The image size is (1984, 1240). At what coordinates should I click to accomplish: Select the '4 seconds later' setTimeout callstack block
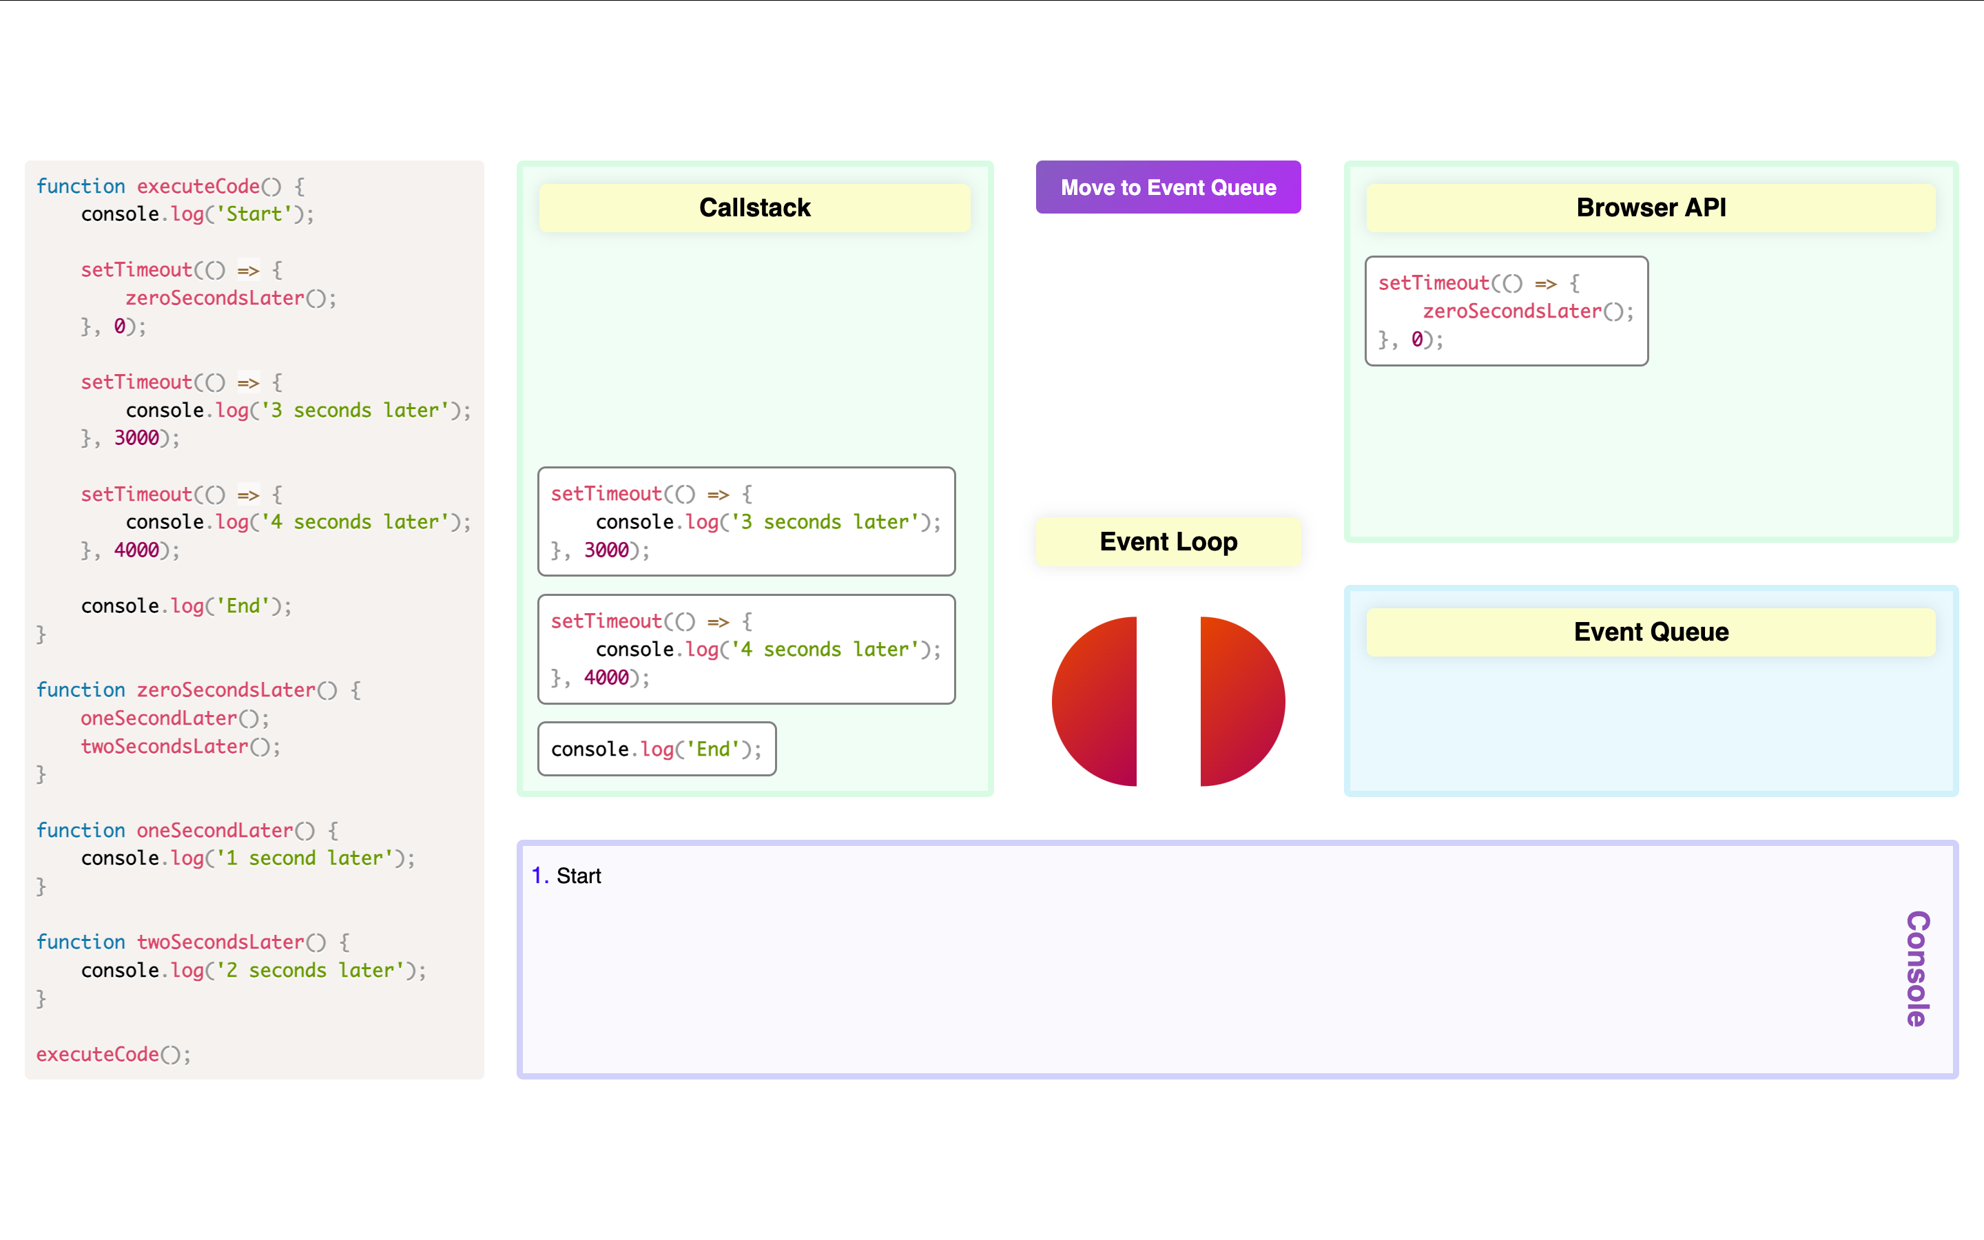click(746, 649)
